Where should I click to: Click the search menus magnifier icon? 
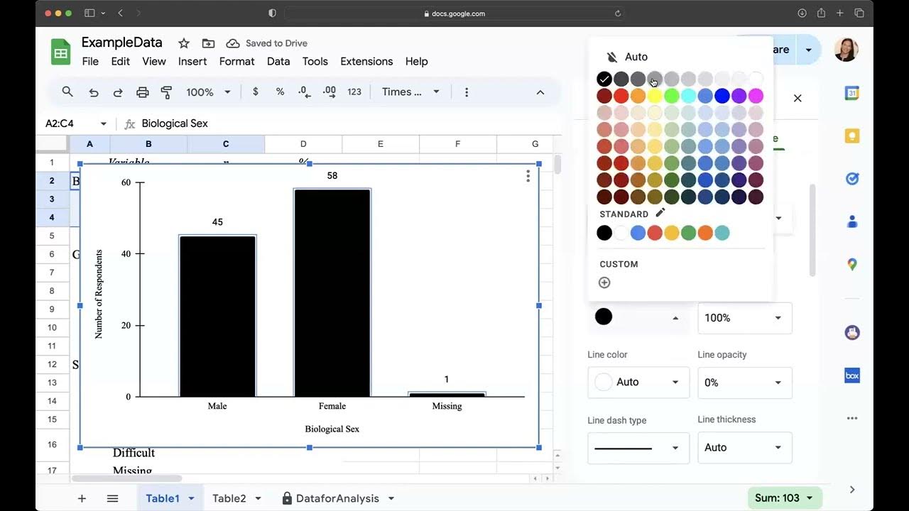[x=67, y=92]
